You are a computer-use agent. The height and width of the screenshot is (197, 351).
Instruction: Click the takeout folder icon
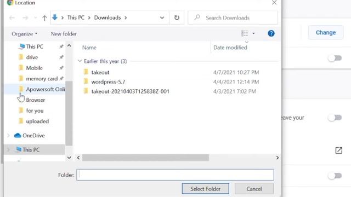86,72
